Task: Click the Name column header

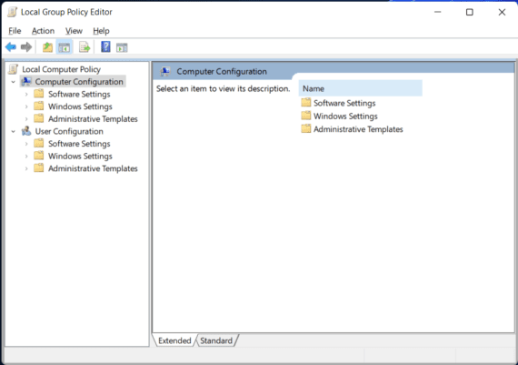Action: (x=361, y=88)
